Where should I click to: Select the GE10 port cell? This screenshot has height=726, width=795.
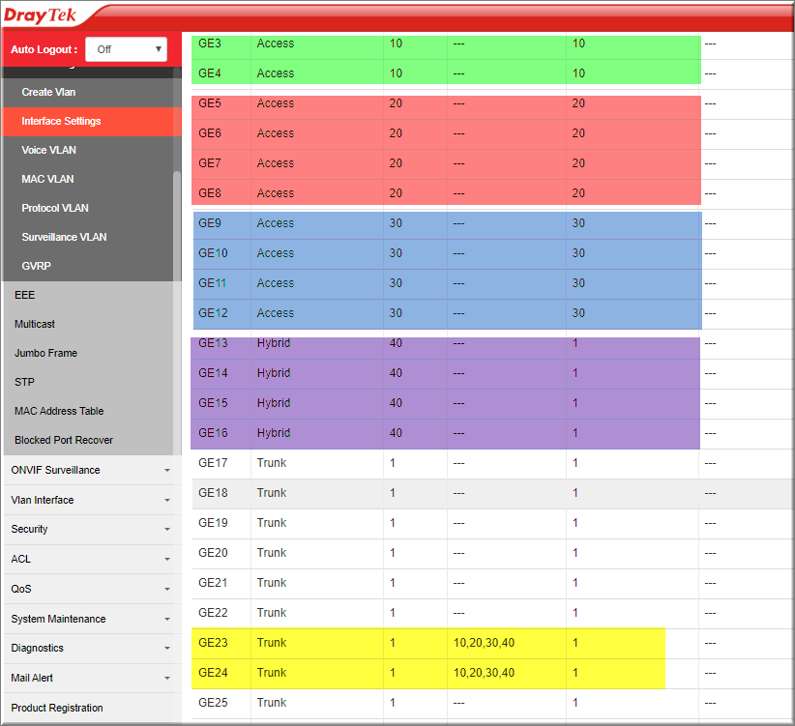[x=221, y=253]
